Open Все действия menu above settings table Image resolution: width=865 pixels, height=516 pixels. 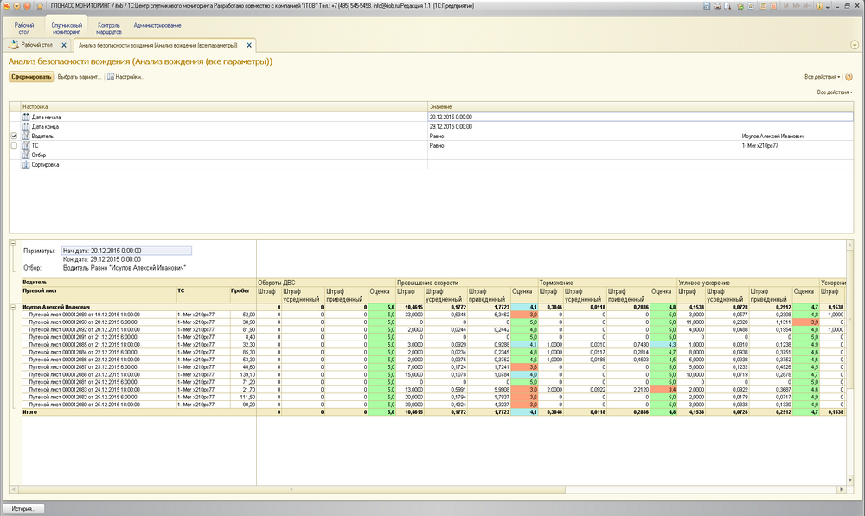point(835,92)
